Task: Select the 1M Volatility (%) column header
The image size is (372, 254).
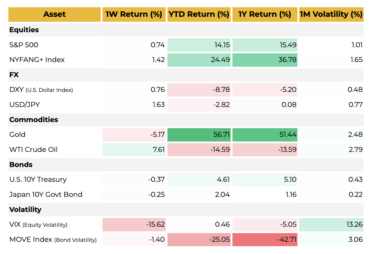Action: (331, 14)
